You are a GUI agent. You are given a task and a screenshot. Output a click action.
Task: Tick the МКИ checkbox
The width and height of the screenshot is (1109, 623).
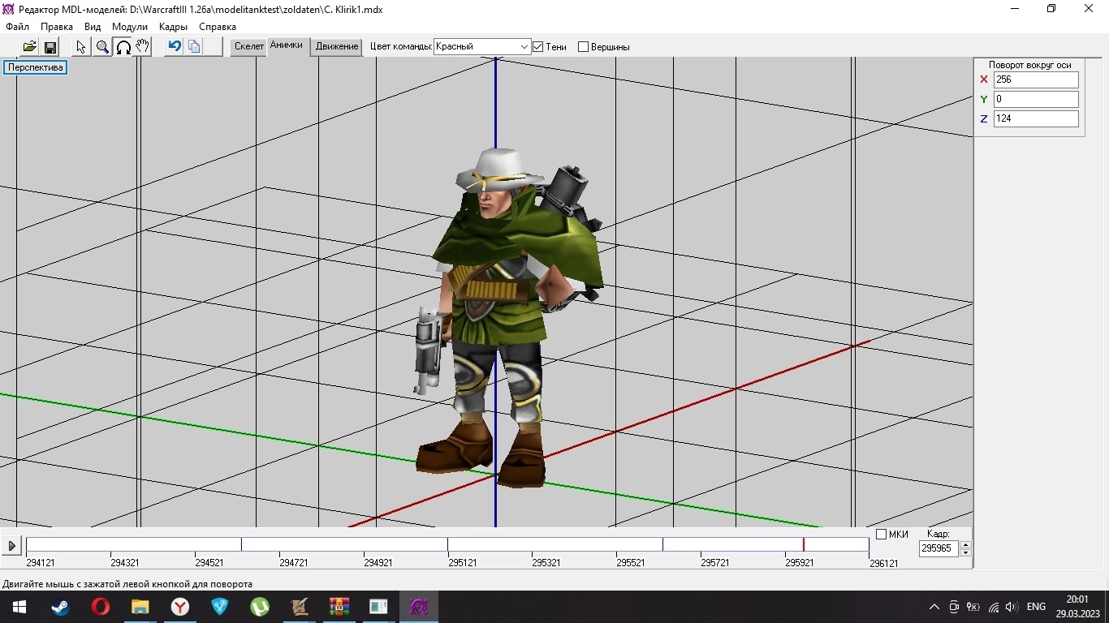pyautogui.click(x=881, y=535)
